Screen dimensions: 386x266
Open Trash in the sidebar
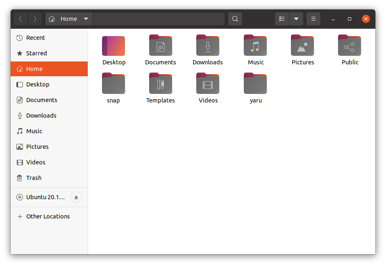click(x=49, y=178)
